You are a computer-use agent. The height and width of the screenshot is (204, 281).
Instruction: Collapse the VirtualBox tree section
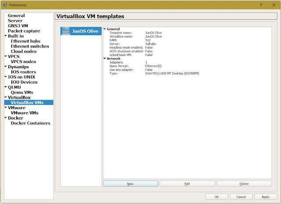coord(6,97)
